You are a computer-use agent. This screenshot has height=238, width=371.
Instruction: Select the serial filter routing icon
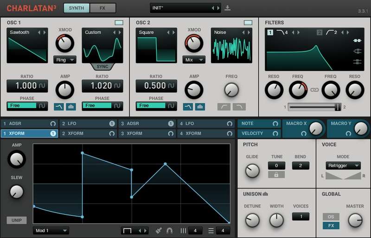point(357,41)
